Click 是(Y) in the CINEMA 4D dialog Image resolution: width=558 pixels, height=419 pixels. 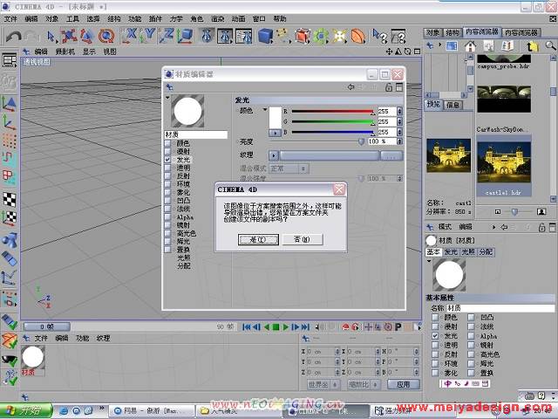tap(258, 239)
